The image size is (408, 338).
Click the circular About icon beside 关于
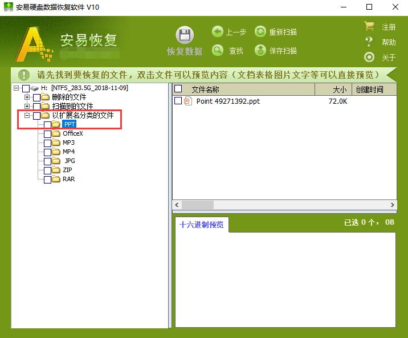click(x=369, y=57)
